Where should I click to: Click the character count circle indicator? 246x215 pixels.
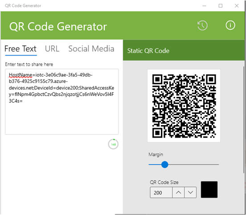point(113,144)
